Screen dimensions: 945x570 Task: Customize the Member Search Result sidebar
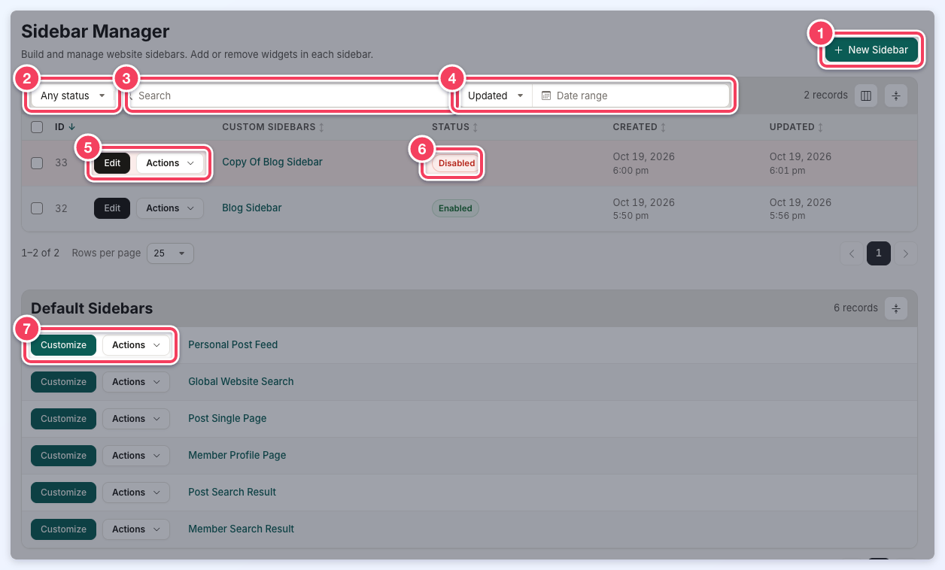click(64, 529)
